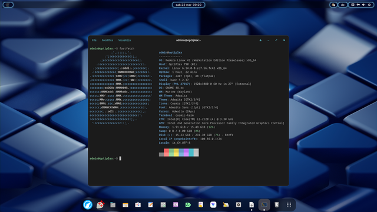Click the 'DE: GNOME 48.rc' line
Viewport: 377px width, 212px height.
pyautogui.click(x=171, y=88)
